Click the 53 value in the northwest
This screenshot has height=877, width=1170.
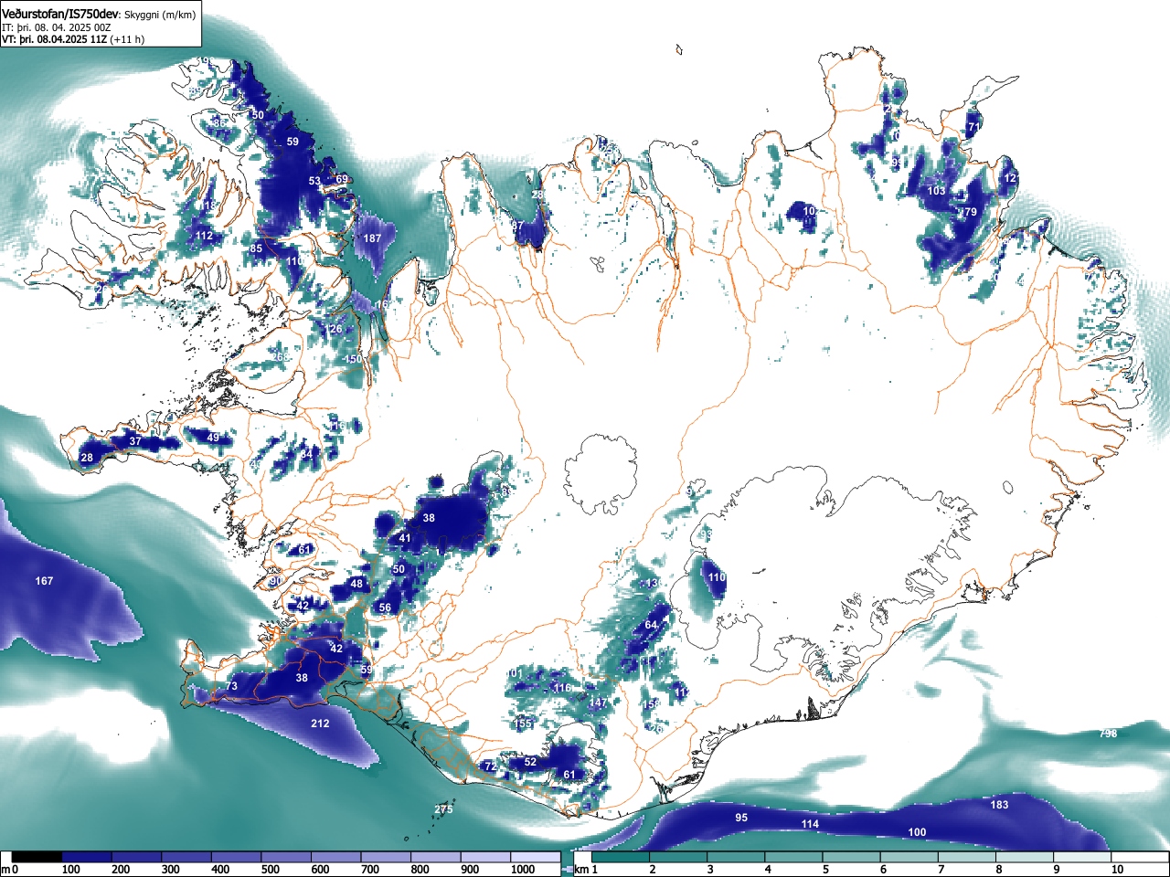click(314, 181)
